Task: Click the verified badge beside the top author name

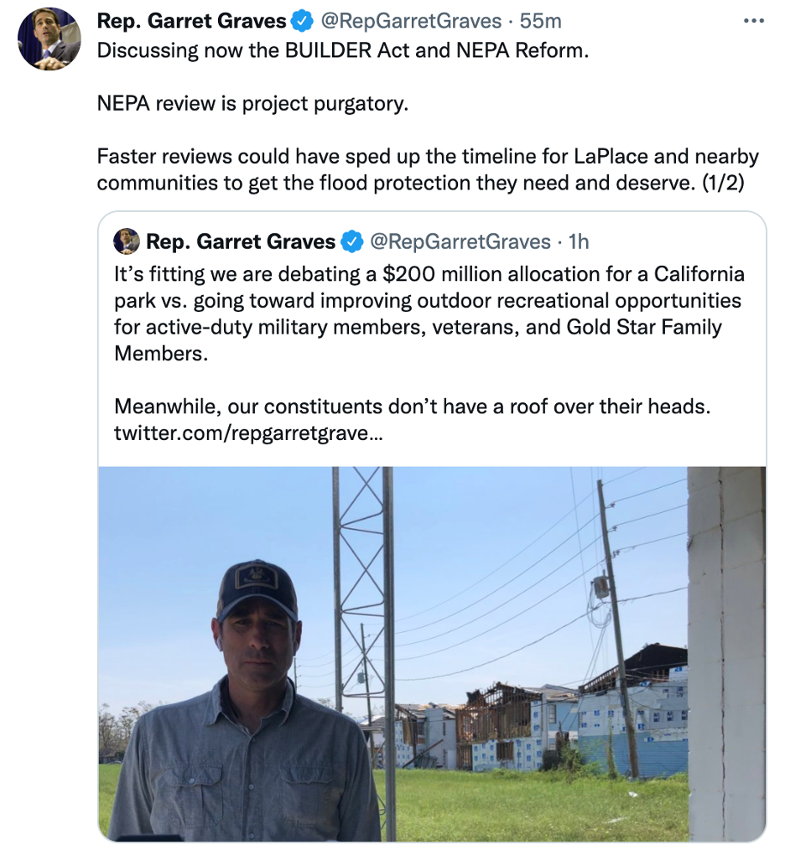Action: (301, 20)
